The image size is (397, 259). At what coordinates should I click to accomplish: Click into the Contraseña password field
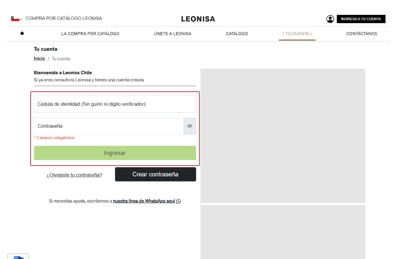[109, 126]
